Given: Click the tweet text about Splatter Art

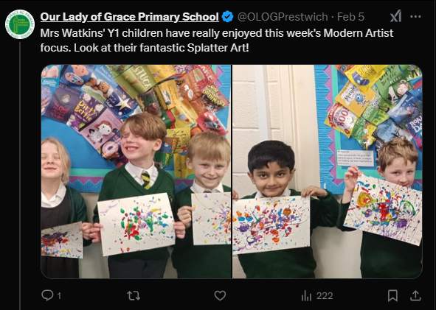Looking at the screenshot, I should (217, 40).
